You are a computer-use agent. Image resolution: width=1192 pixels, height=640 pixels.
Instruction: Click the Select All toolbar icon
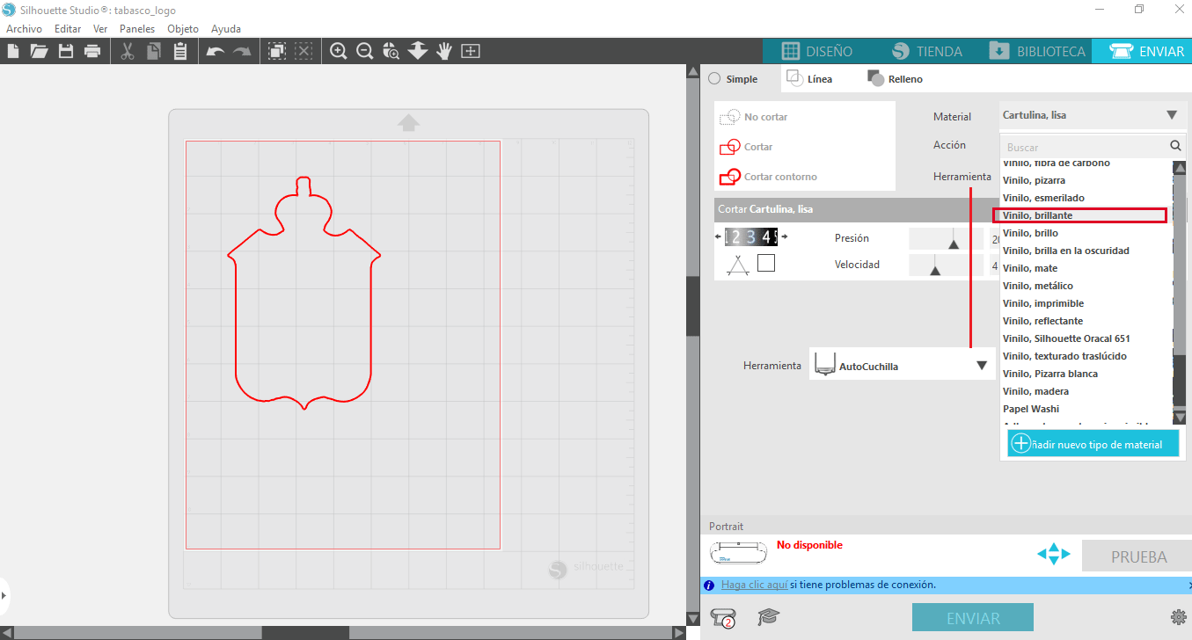[x=276, y=51]
